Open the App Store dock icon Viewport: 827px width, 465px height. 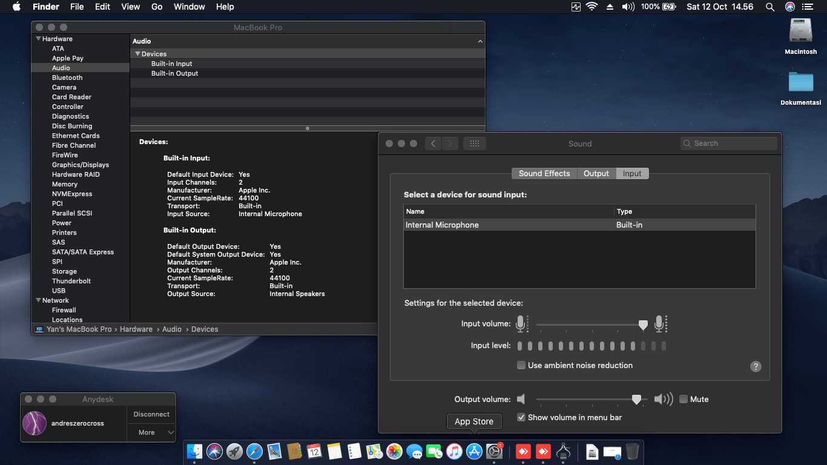click(x=474, y=451)
